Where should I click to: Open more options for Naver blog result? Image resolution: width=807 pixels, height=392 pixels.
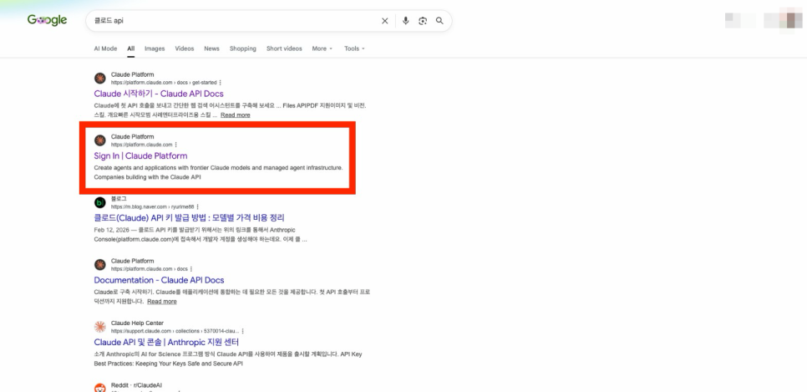click(197, 206)
